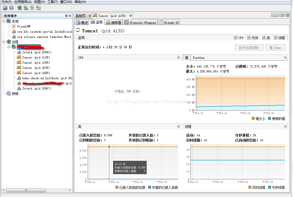Close the 线程 chart panel
Image resolution: width=293 pixels, height=197 pixels.
pyautogui.click(x=285, y=127)
